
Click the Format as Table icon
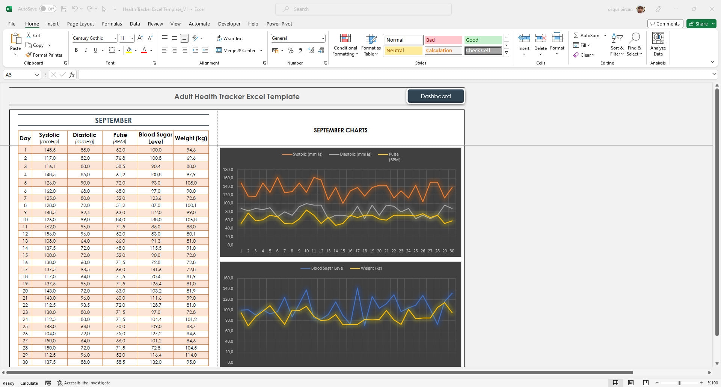[371, 44]
